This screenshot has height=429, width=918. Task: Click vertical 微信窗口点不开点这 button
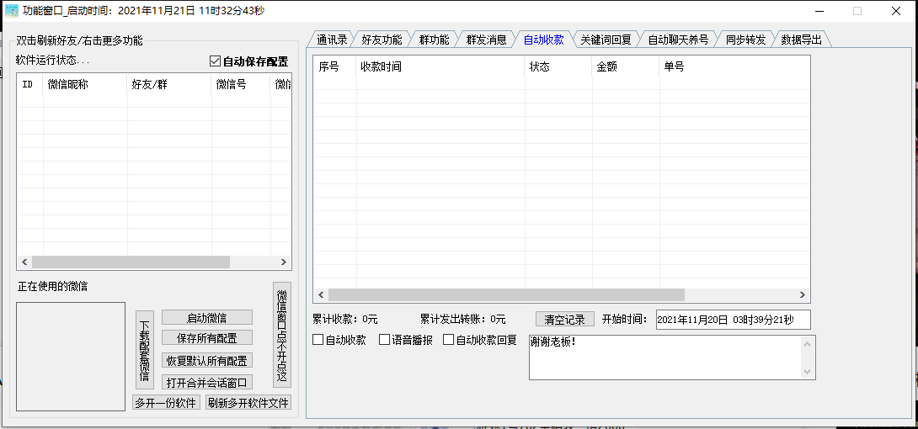click(281, 335)
